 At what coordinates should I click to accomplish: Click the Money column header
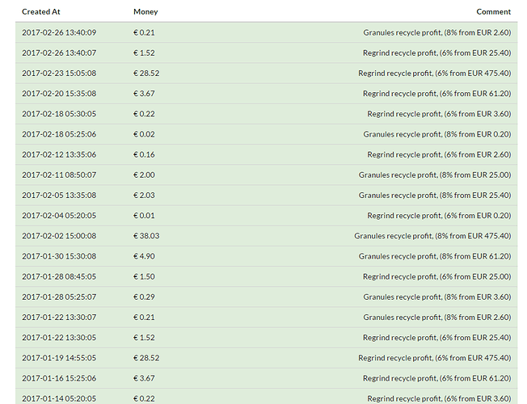(x=145, y=12)
